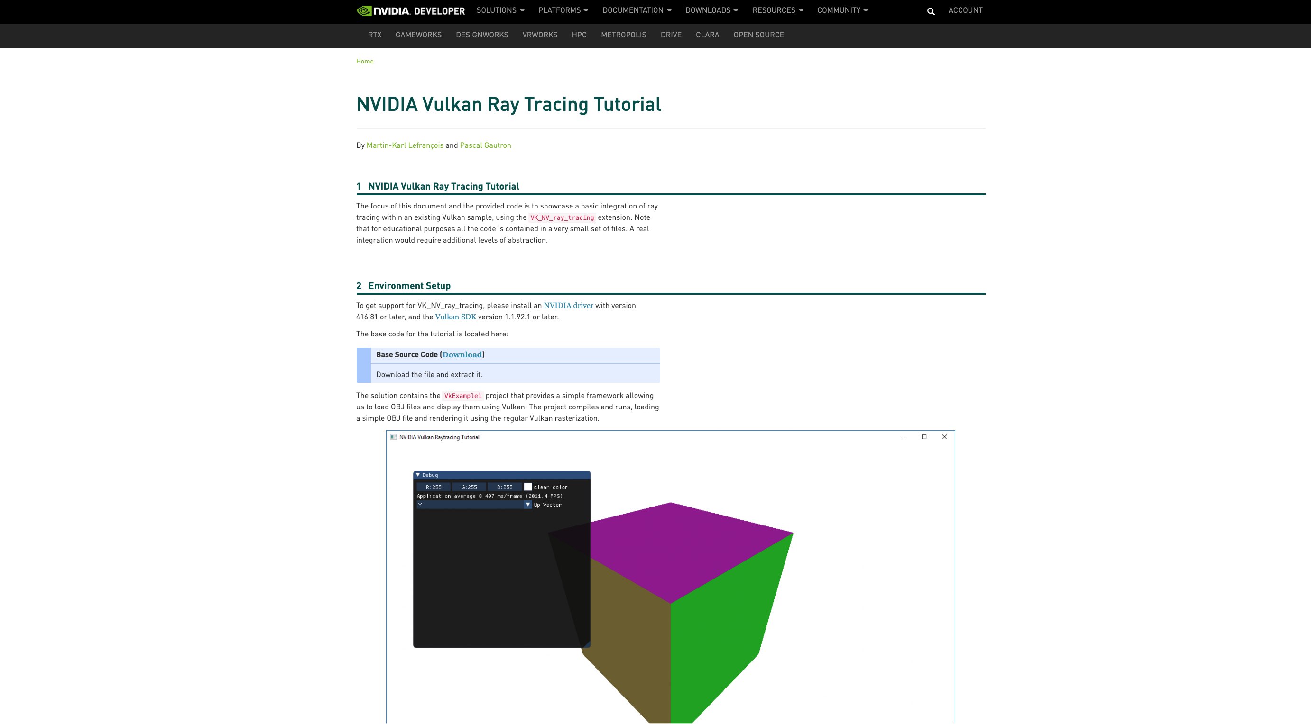Toggle the clear color checkbox
This screenshot has height=724, width=1311.
pos(528,487)
